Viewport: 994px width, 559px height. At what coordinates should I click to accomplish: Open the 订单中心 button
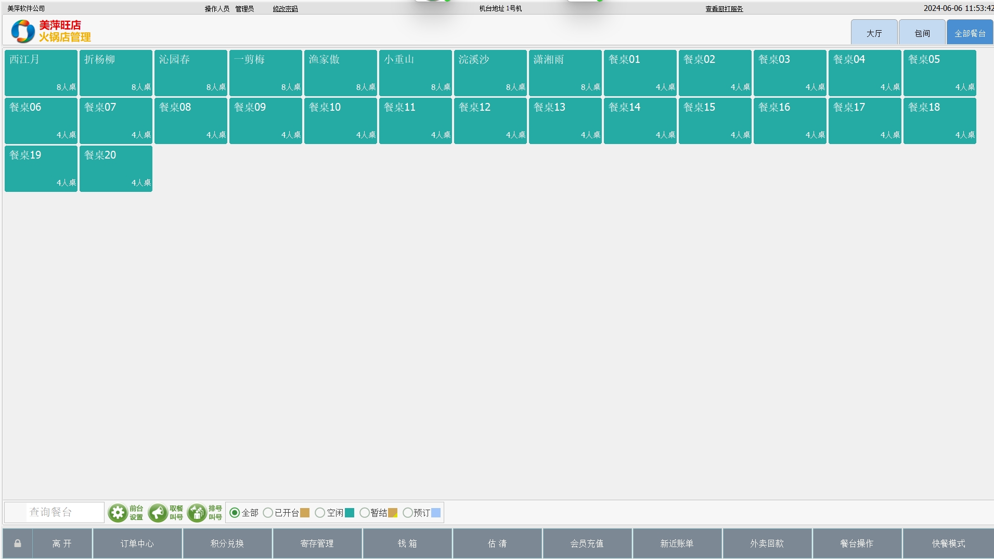[137, 543]
